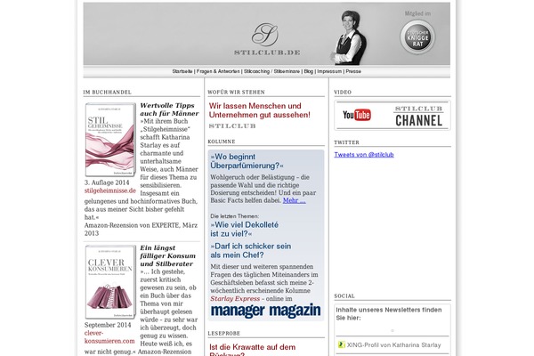
Task: Click portrait photo of woman in header
Action: point(348,37)
